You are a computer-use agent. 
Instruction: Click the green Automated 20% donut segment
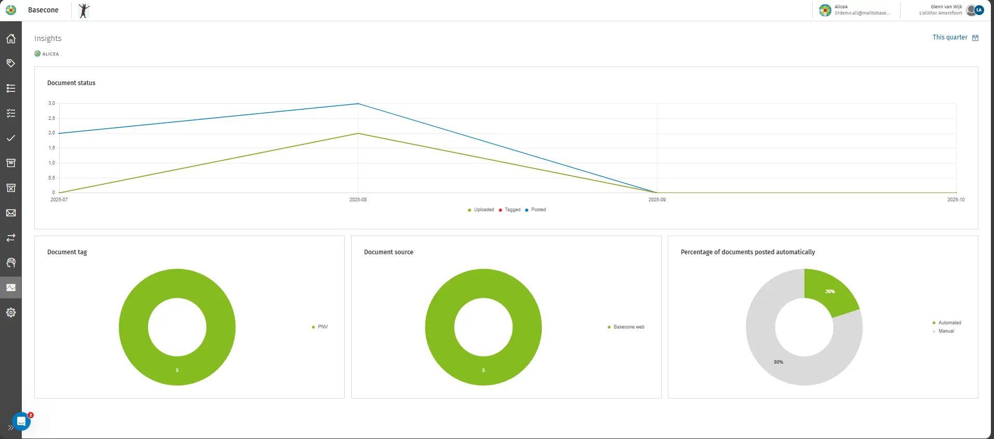pos(829,291)
